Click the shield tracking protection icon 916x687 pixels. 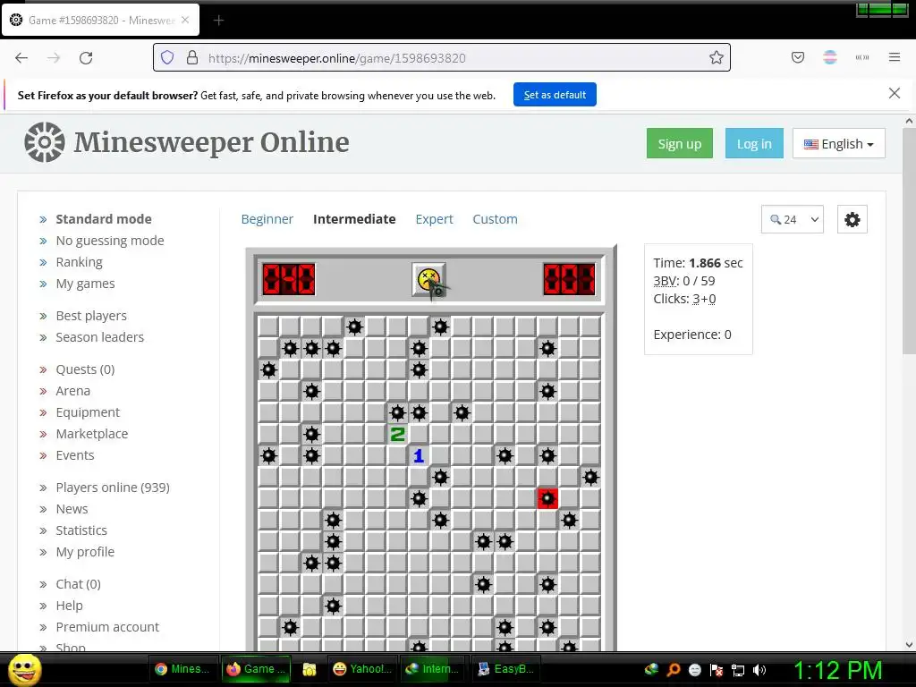point(167,57)
